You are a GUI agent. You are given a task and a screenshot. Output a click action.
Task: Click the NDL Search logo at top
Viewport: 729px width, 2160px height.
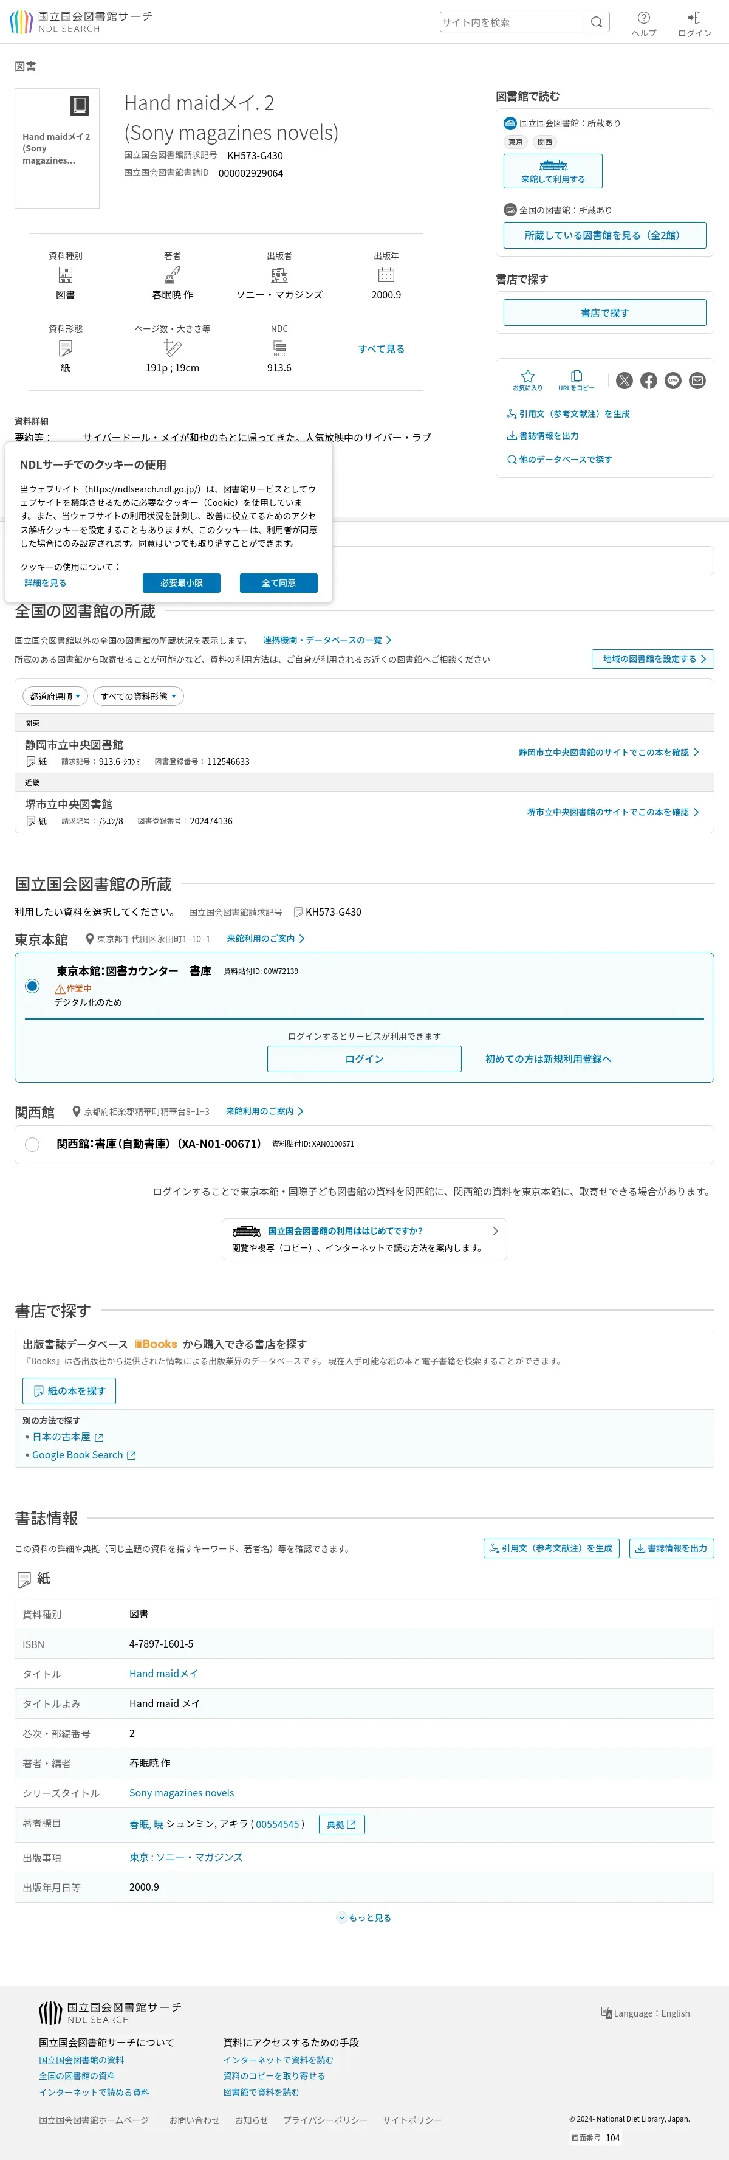[x=80, y=22]
